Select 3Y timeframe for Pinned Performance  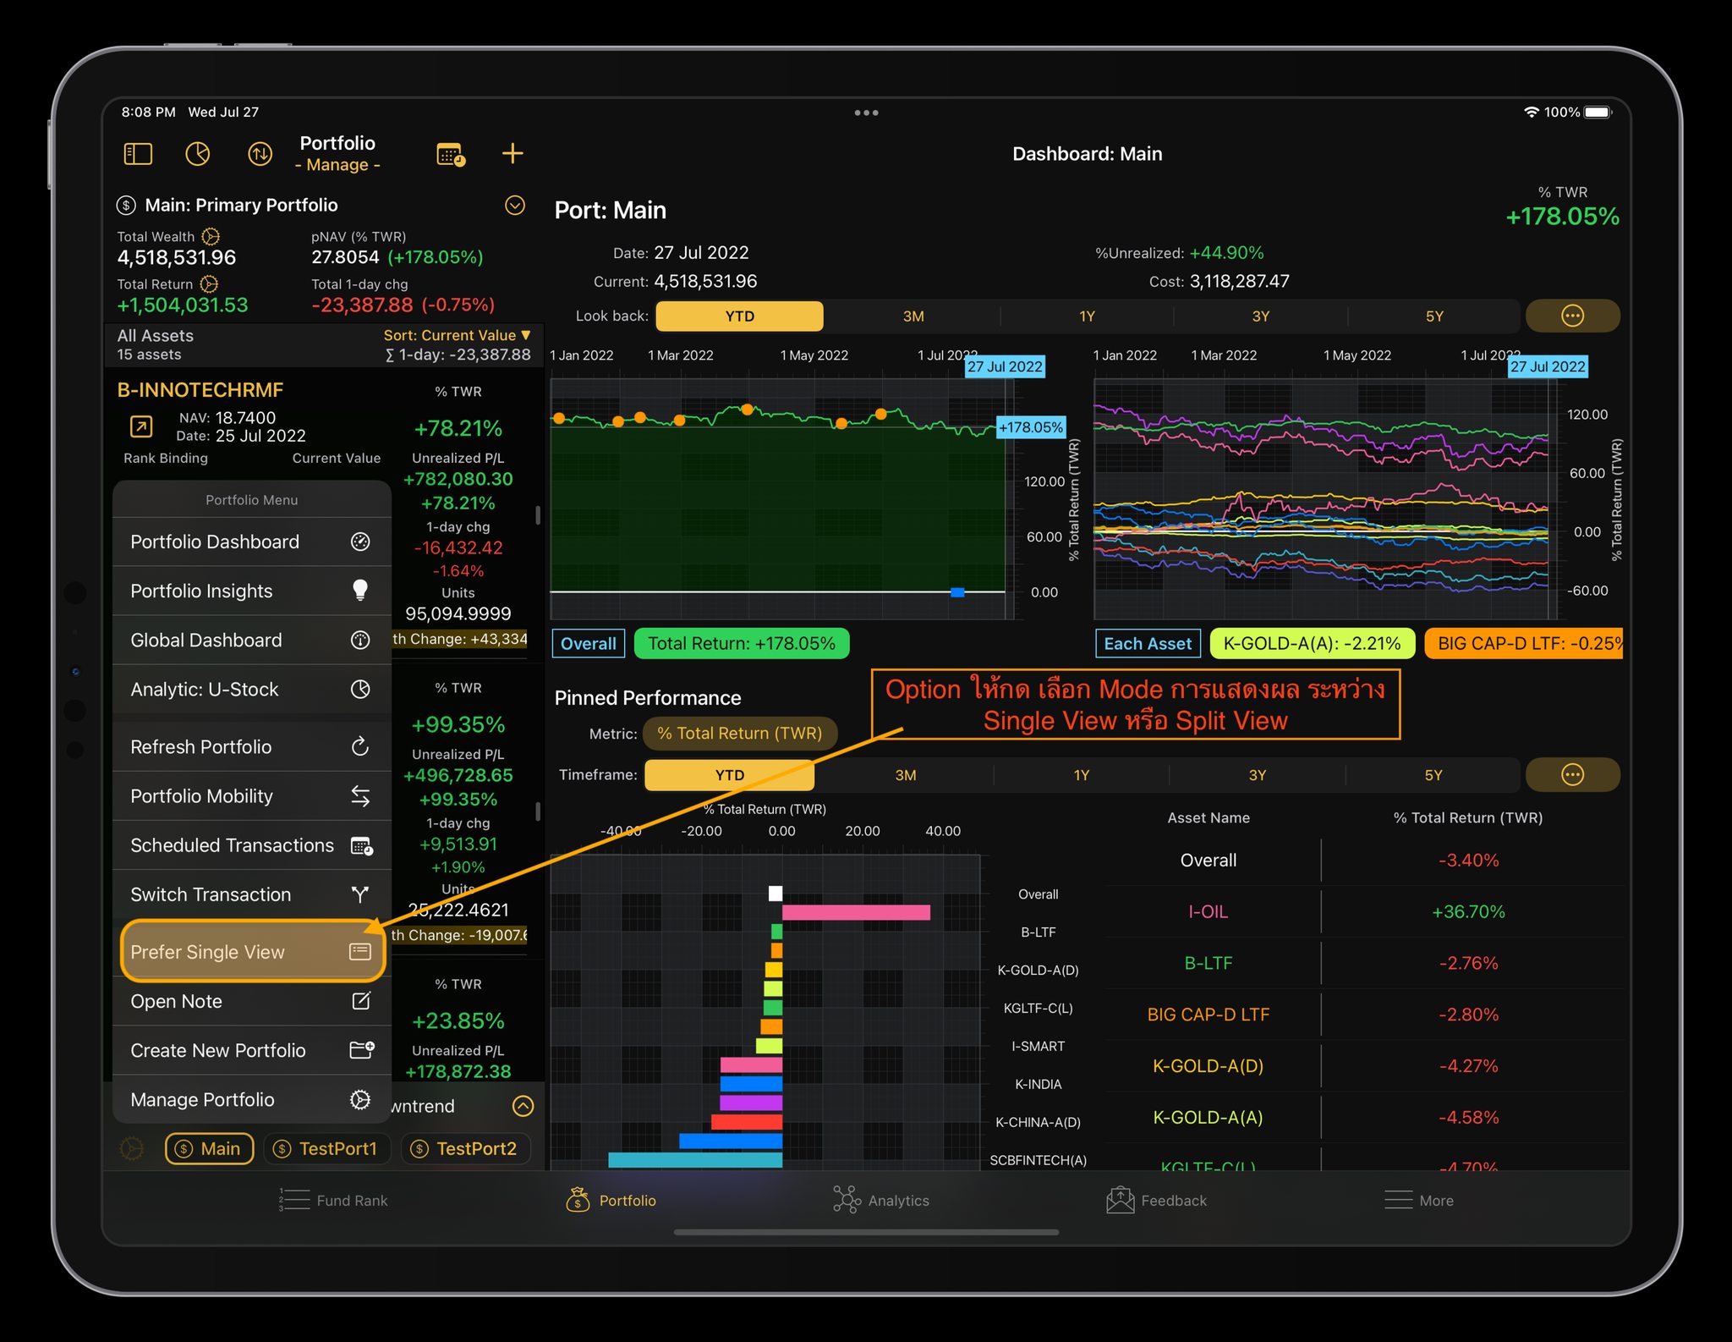[1257, 774]
